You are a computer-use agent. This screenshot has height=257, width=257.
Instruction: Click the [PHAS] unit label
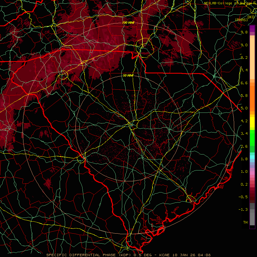click(x=241, y=20)
